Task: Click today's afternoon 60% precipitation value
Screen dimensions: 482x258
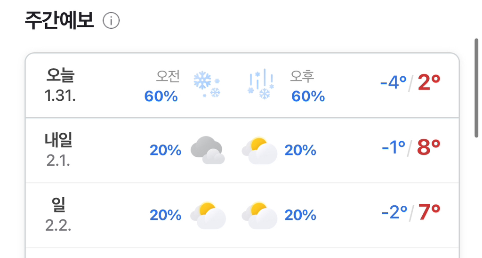Action: coord(308,96)
